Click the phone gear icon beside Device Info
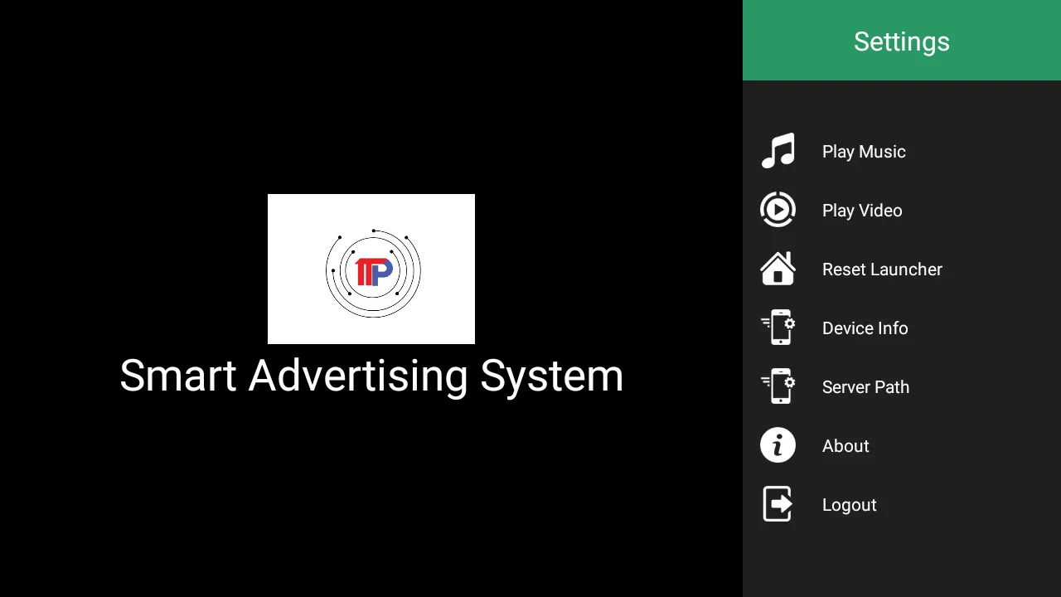 tap(778, 328)
